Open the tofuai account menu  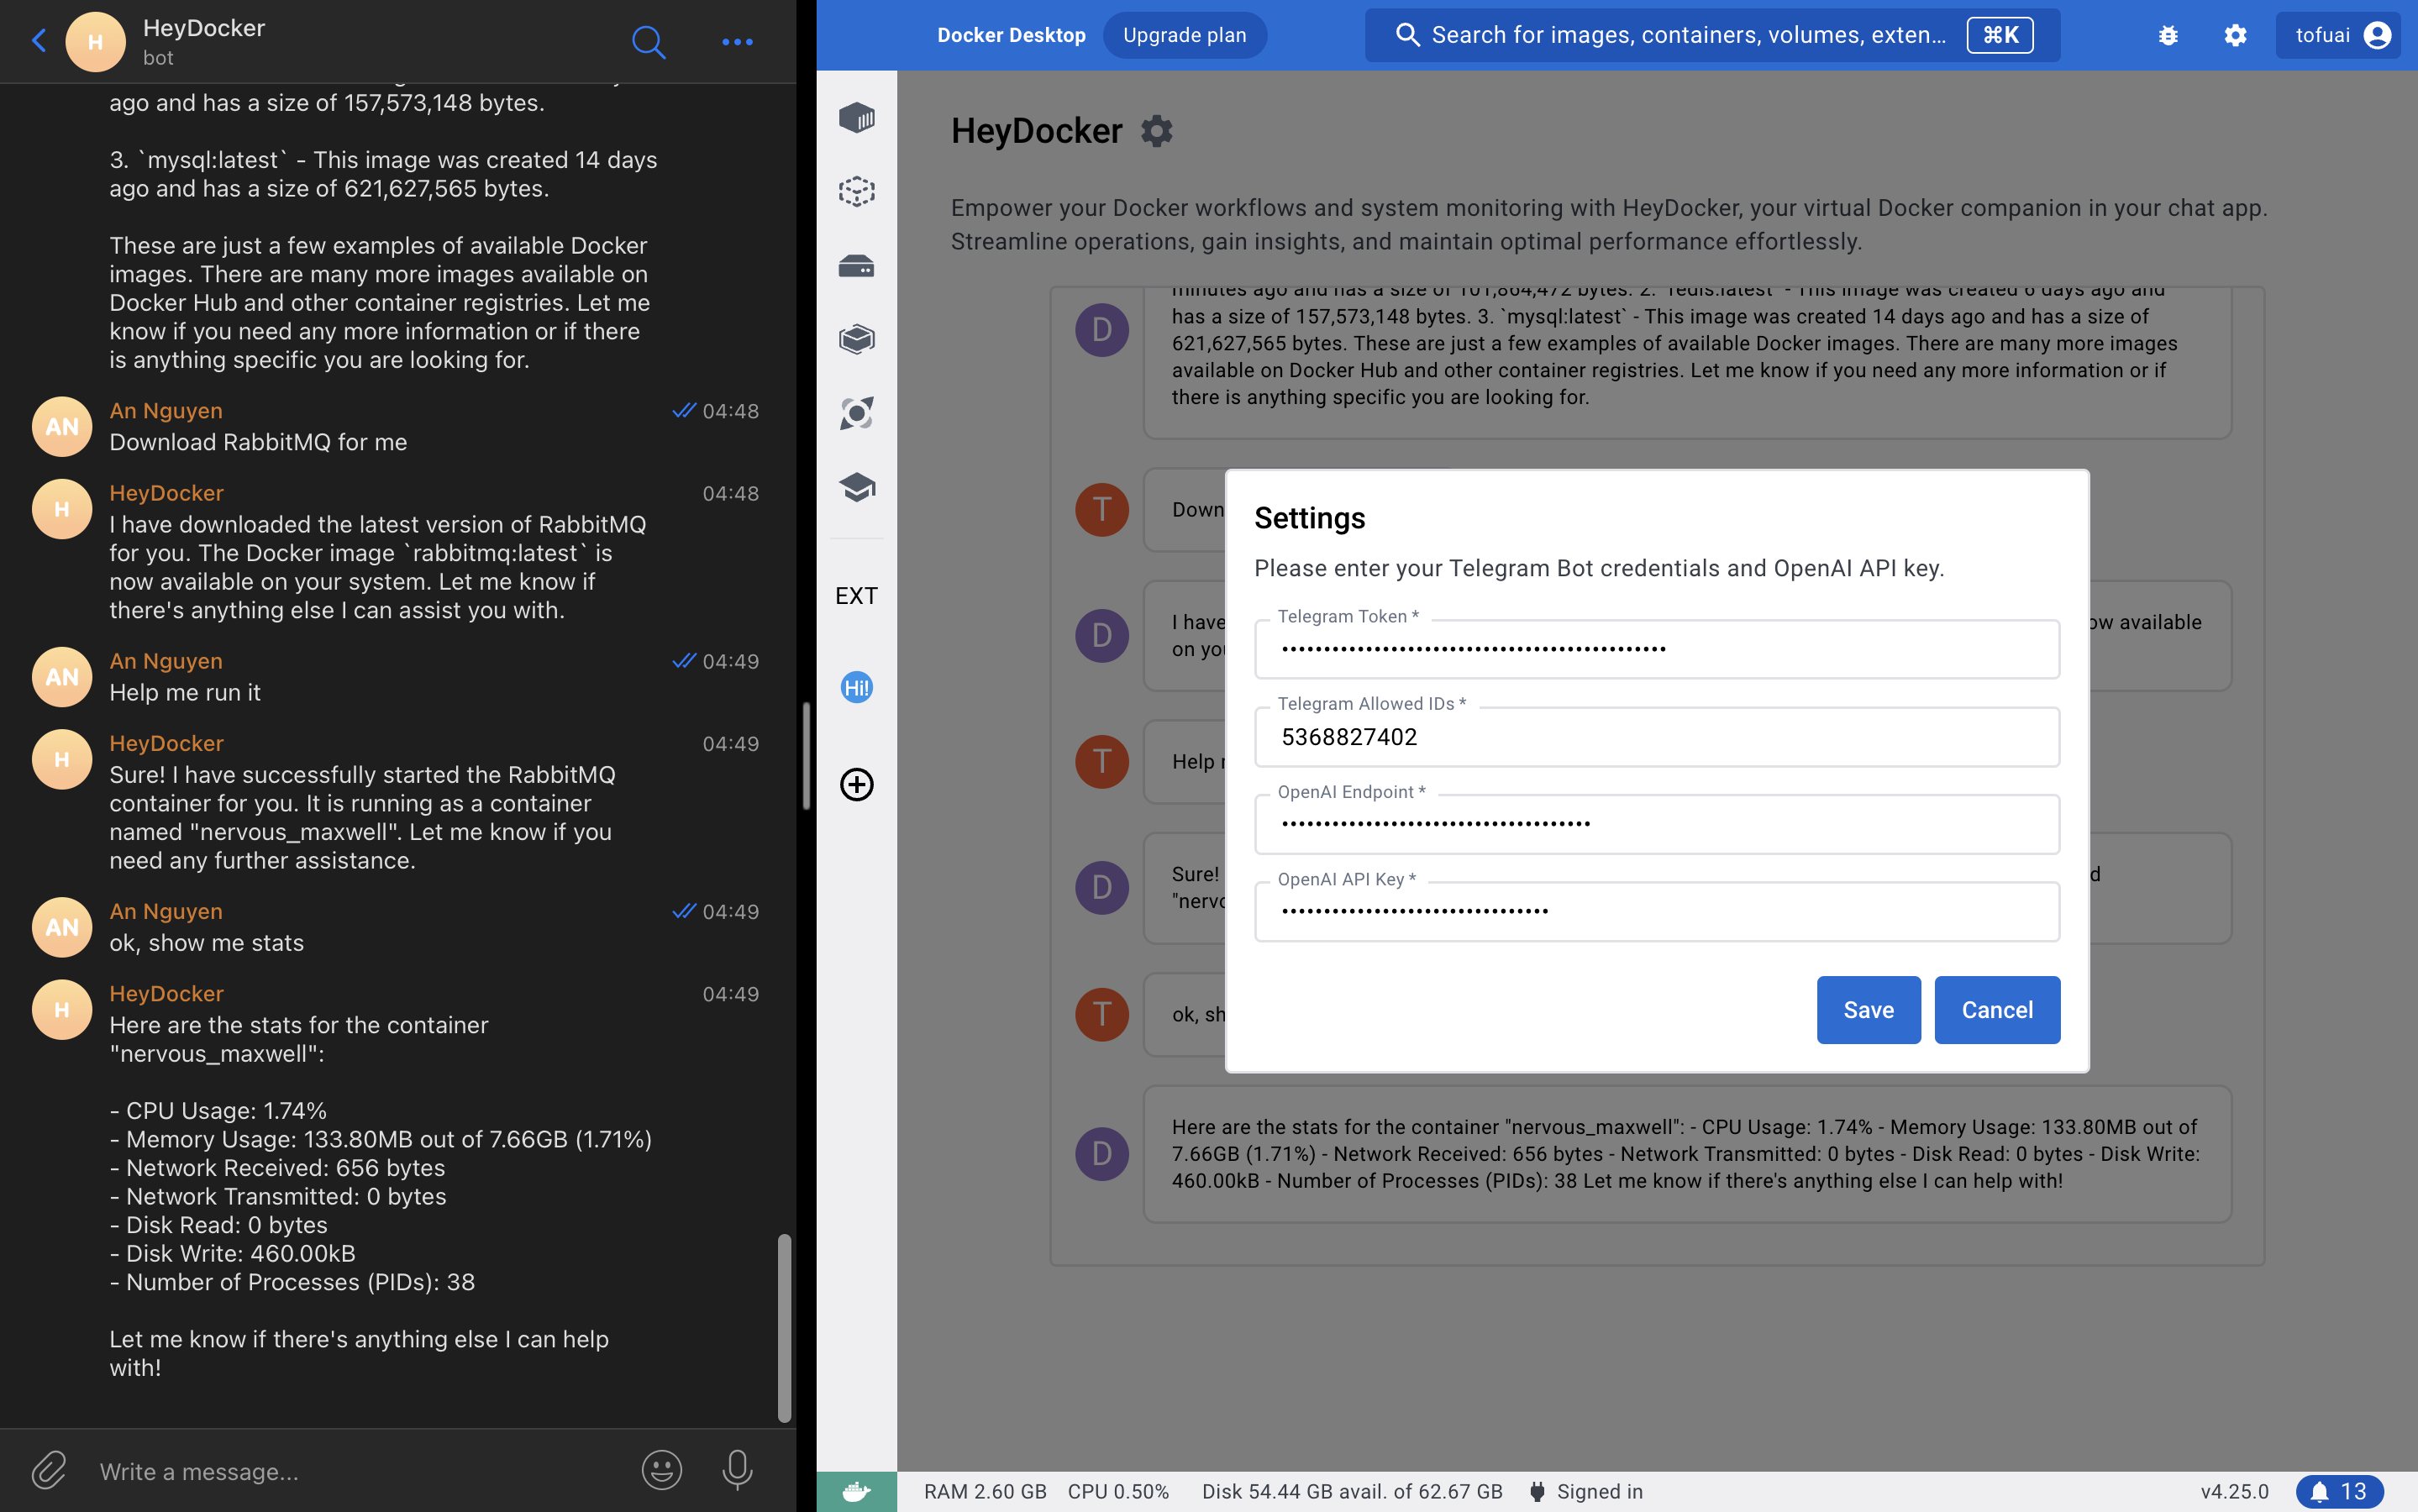2340,36
